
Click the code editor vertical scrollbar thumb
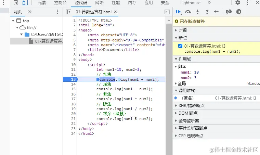(169, 89)
